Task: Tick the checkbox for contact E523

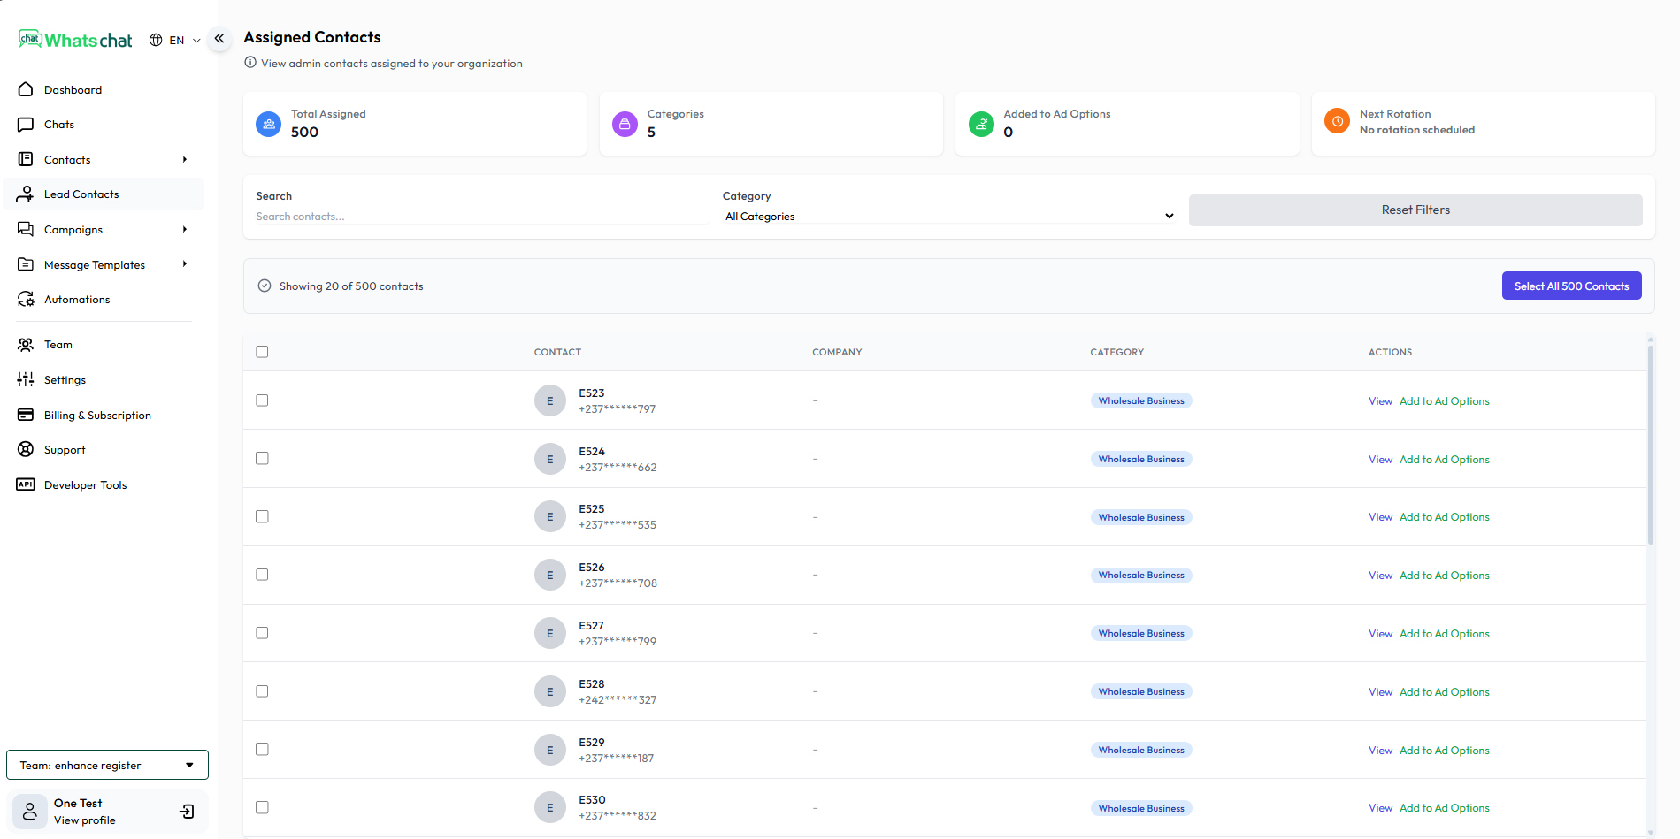Action: click(x=262, y=400)
